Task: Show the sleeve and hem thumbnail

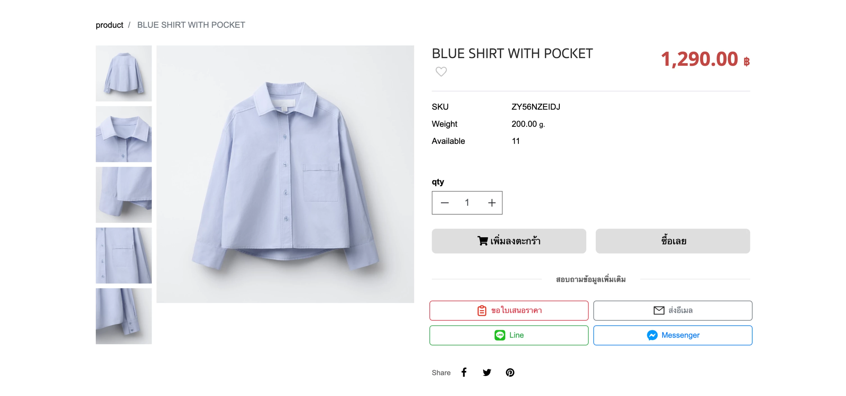Action: point(124,194)
